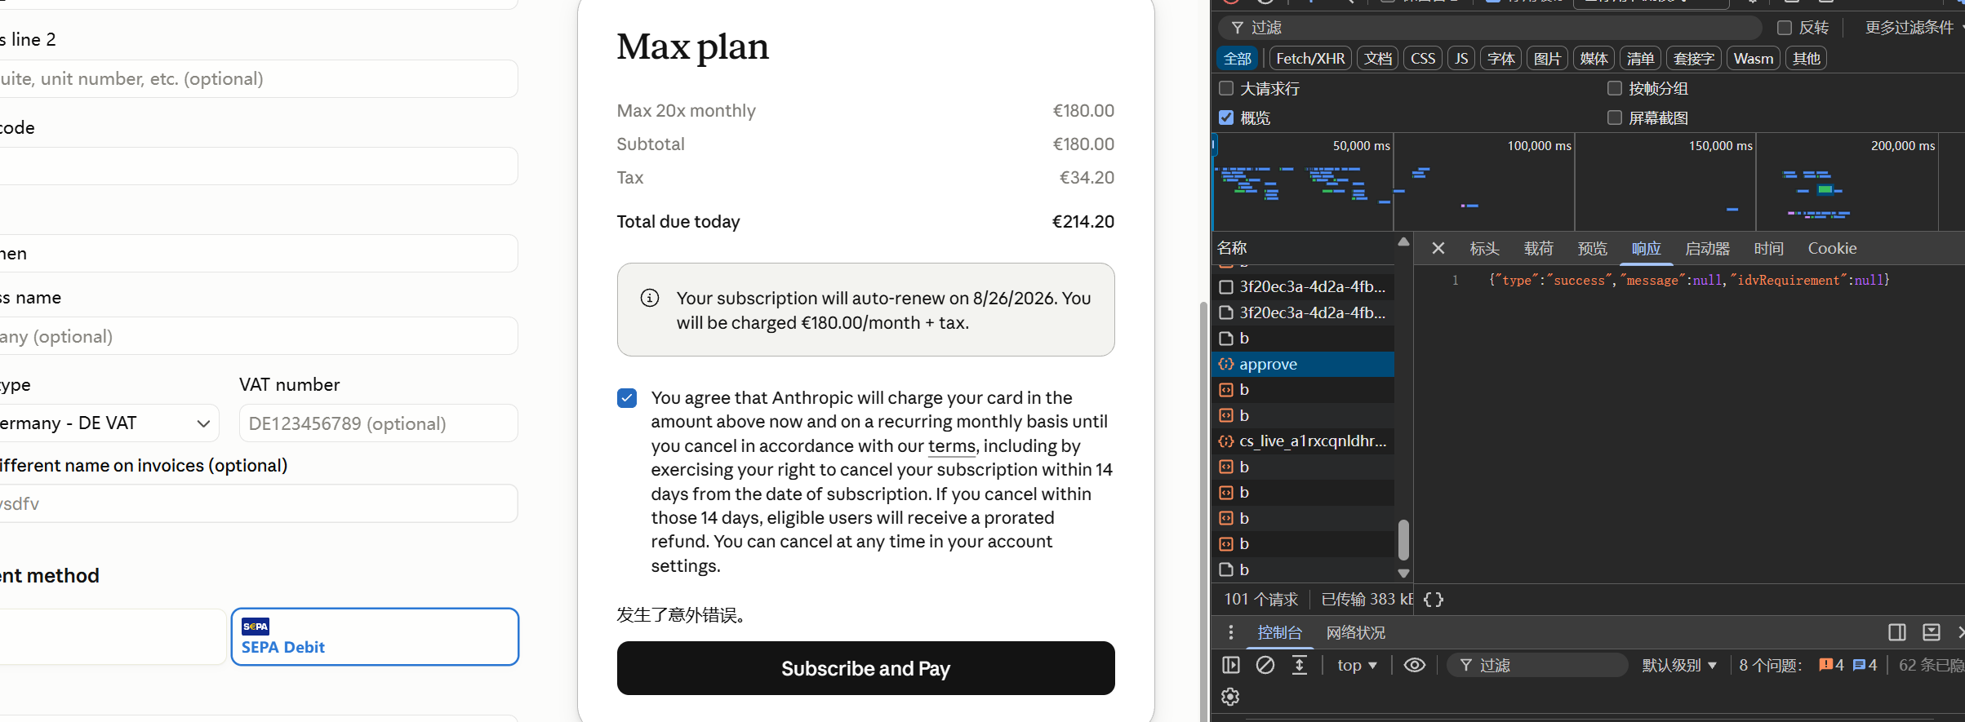
Task: Click the auto-renew info icon
Action: click(x=650, y=298)
